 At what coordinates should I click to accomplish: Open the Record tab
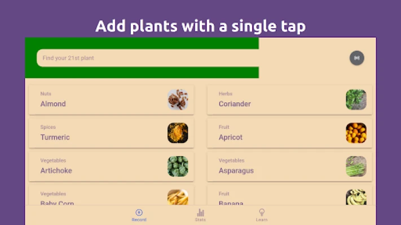(x=139, y=215)
